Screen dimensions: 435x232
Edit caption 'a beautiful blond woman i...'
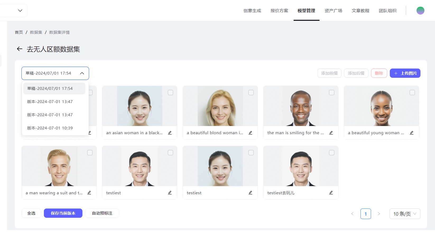click(x=251, y=133)
